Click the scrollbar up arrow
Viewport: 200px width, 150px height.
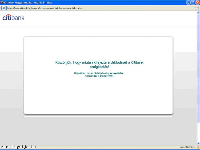pos(198,13)
